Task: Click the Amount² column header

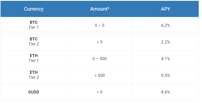Action: click(99, 9)
